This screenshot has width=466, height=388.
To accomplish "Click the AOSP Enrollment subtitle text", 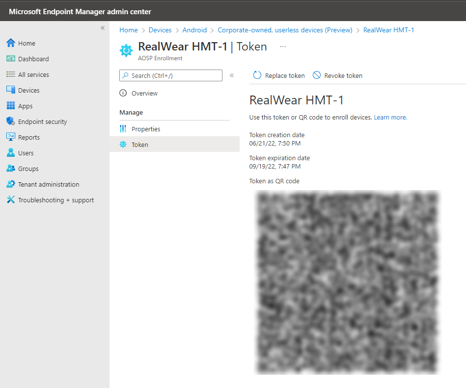I will click(x=160, y=58).
